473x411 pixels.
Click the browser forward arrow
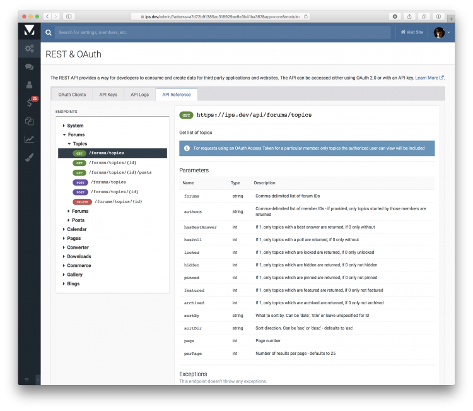tap(55, 16)
